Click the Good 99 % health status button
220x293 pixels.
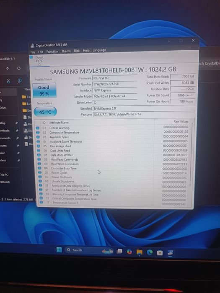point(44,90)
